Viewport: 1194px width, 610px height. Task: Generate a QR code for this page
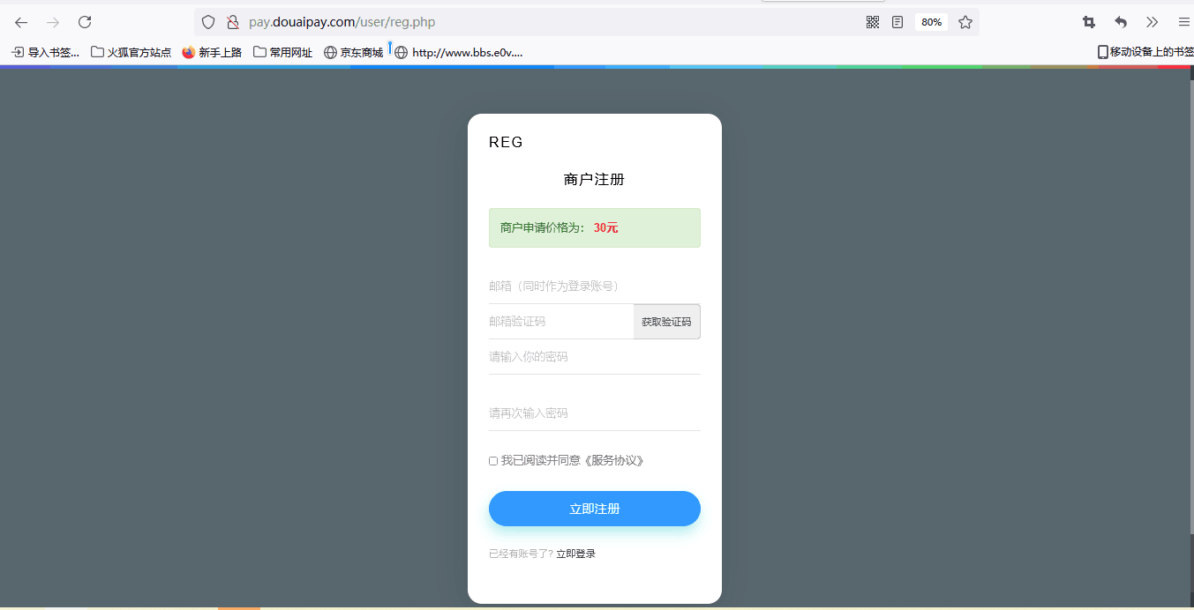pyautogui.click(x=872, y=21)
